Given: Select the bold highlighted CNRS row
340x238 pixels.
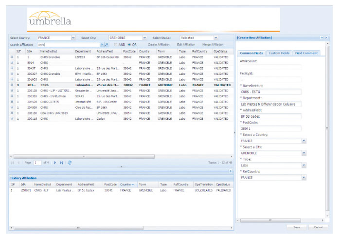Looking at the screenshot, I should pyautogui.click(x=121, y=85).
